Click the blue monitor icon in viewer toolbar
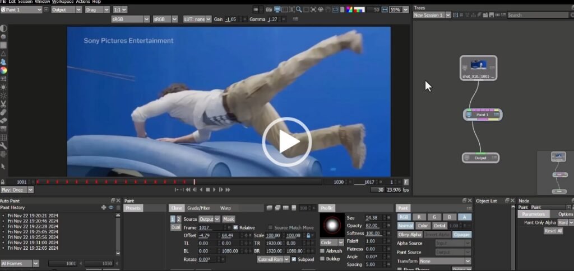This screenshot has height=271, width=574. pos(277,9)
